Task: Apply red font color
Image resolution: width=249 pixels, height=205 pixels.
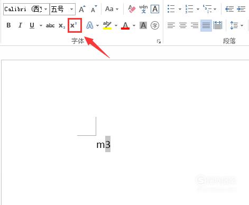Action: [x=125, y=25]
